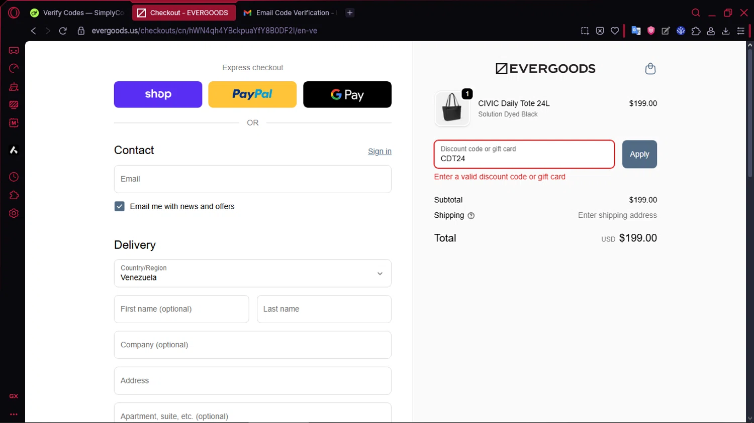The image size is (754, 423).
Task: Click the Sign in link
Action: pyautogui.click(x=380, y=152)
